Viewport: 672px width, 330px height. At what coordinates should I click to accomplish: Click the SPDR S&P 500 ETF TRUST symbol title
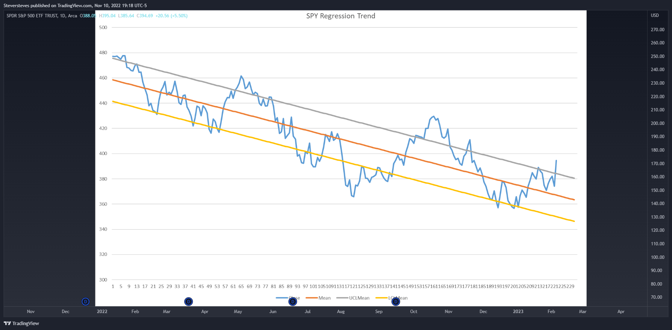32,16
